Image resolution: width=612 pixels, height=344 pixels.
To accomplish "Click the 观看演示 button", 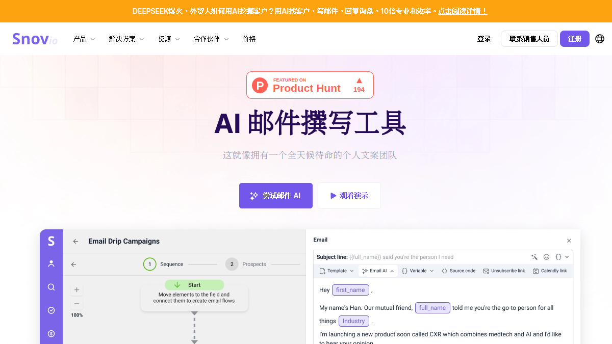I will coord(349,196).
